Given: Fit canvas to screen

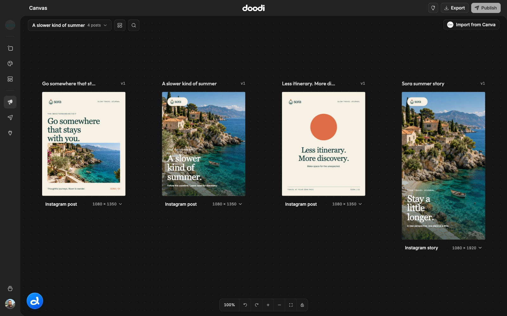Looking at the screenshot, I should (291, 305).
